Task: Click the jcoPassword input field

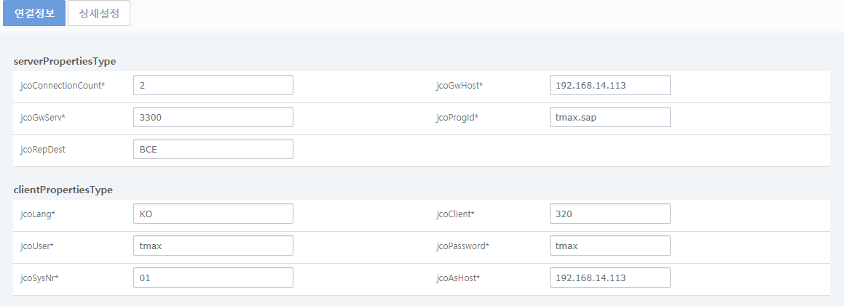Action: (x=610, y=246)
